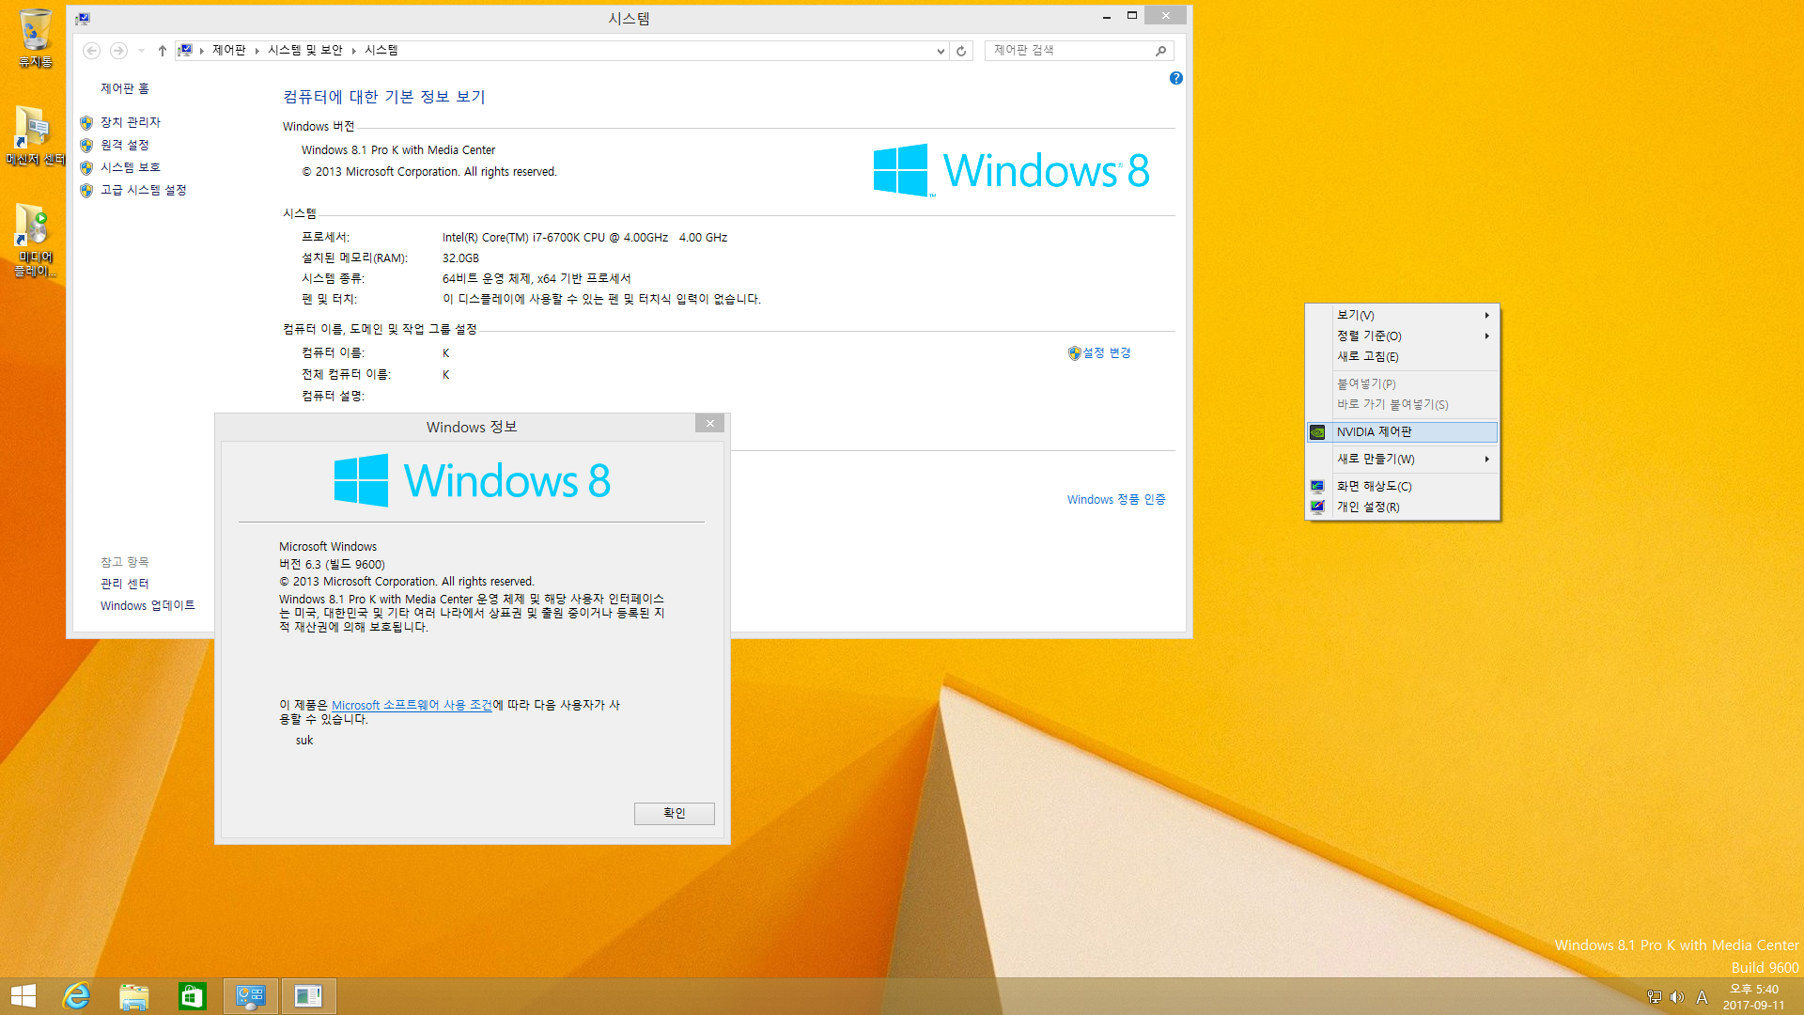Click 설정 변경 link

click(x=1107, y=353)
